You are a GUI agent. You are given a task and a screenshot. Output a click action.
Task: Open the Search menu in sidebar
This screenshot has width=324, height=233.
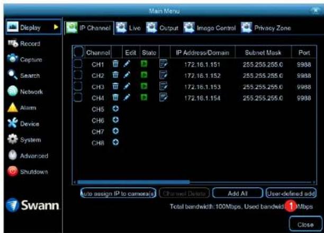click(23, 76)
